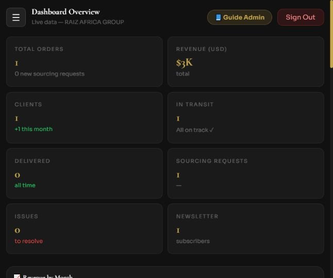Click the vertical scrollbar thumb

331,34
